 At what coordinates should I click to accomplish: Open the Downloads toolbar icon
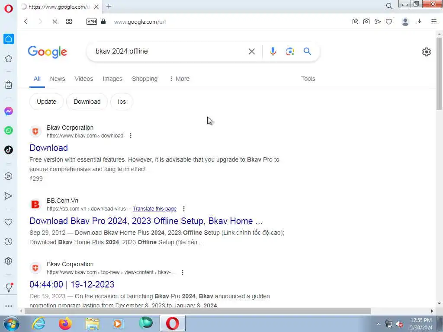[420, 22]
